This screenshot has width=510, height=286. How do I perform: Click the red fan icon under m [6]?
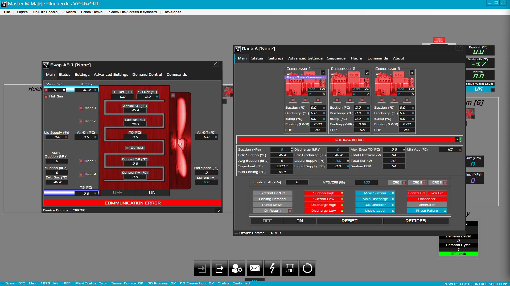pos(470,114)
